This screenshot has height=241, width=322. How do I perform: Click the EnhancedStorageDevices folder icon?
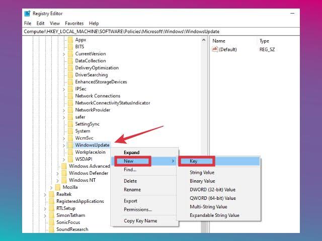click(x=70, y=82)
